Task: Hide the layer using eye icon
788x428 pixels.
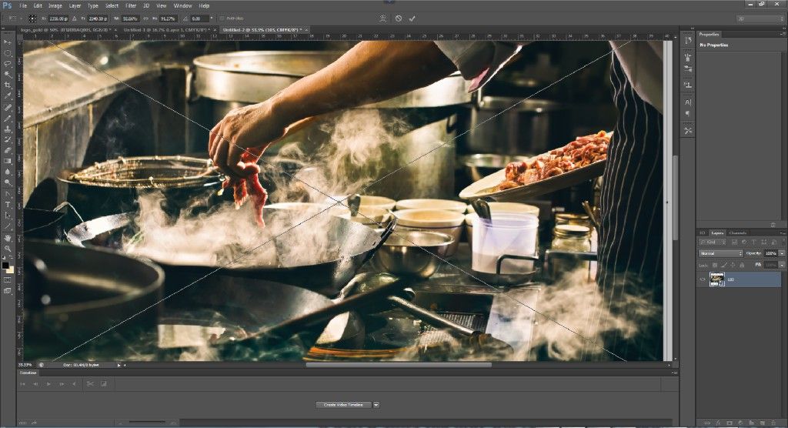Action: (x=703, y=280)
